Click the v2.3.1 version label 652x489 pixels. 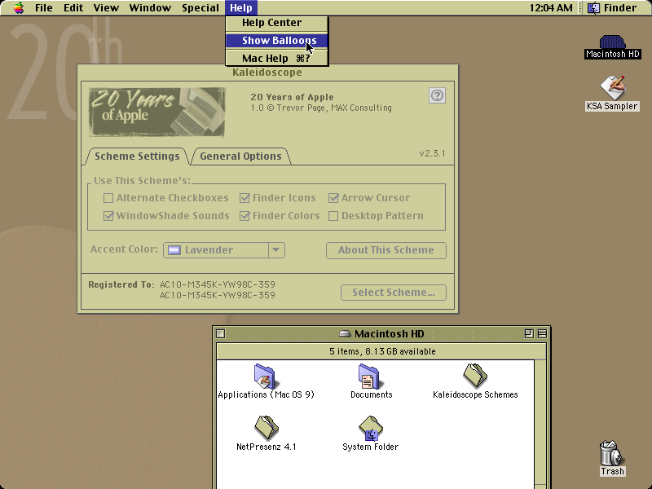(432, 153)
